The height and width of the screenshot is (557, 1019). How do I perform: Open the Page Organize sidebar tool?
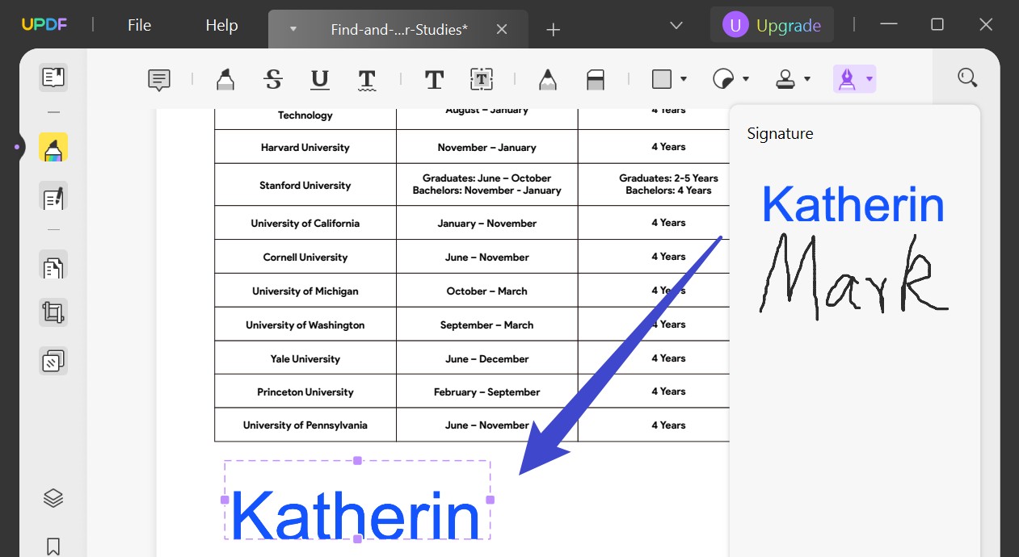(53, 266)
